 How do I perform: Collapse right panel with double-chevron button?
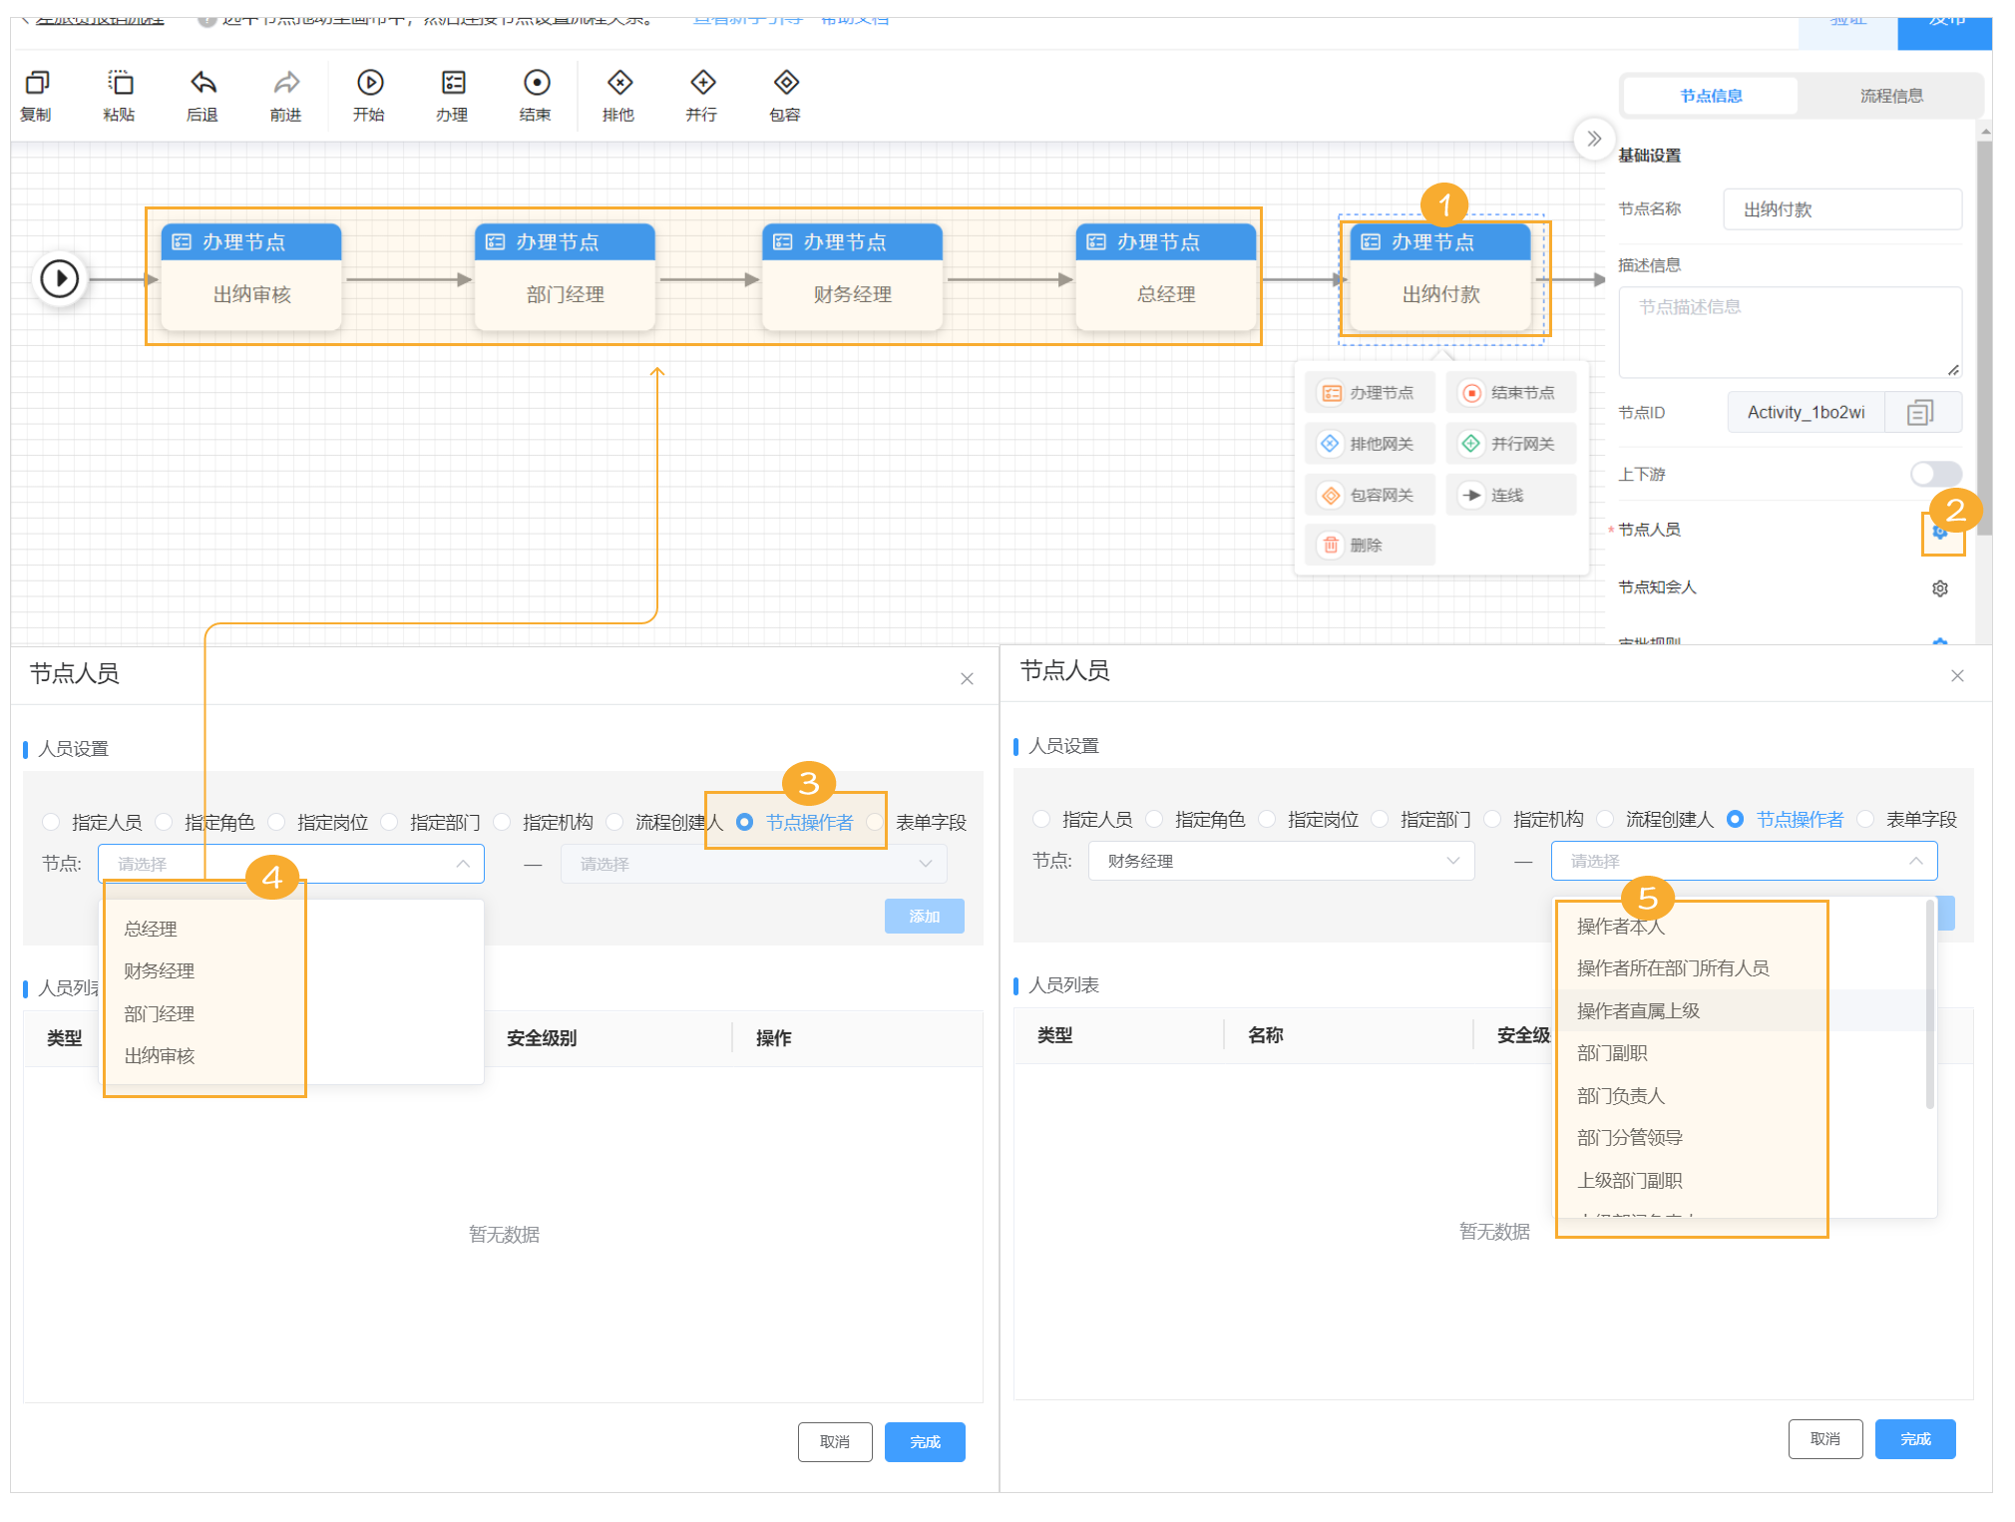click(x=1593, y=139)
